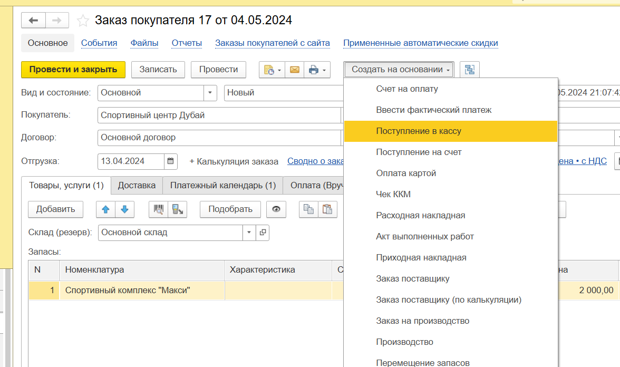Open the Заказы покупателей с сайта link

tap(272, 43)
